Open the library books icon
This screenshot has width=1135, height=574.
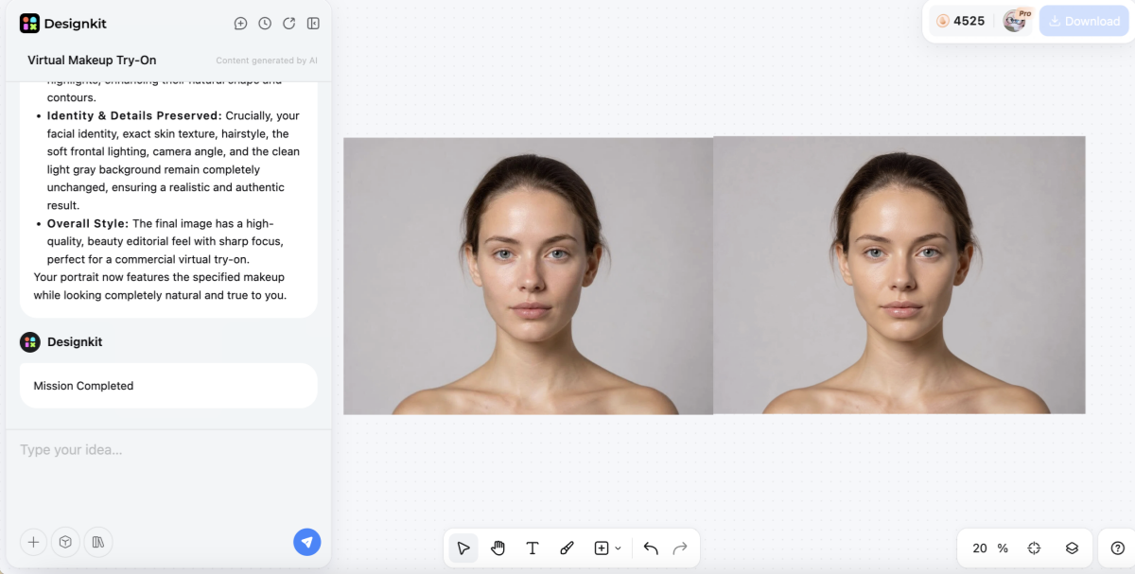tap(97, 542)
